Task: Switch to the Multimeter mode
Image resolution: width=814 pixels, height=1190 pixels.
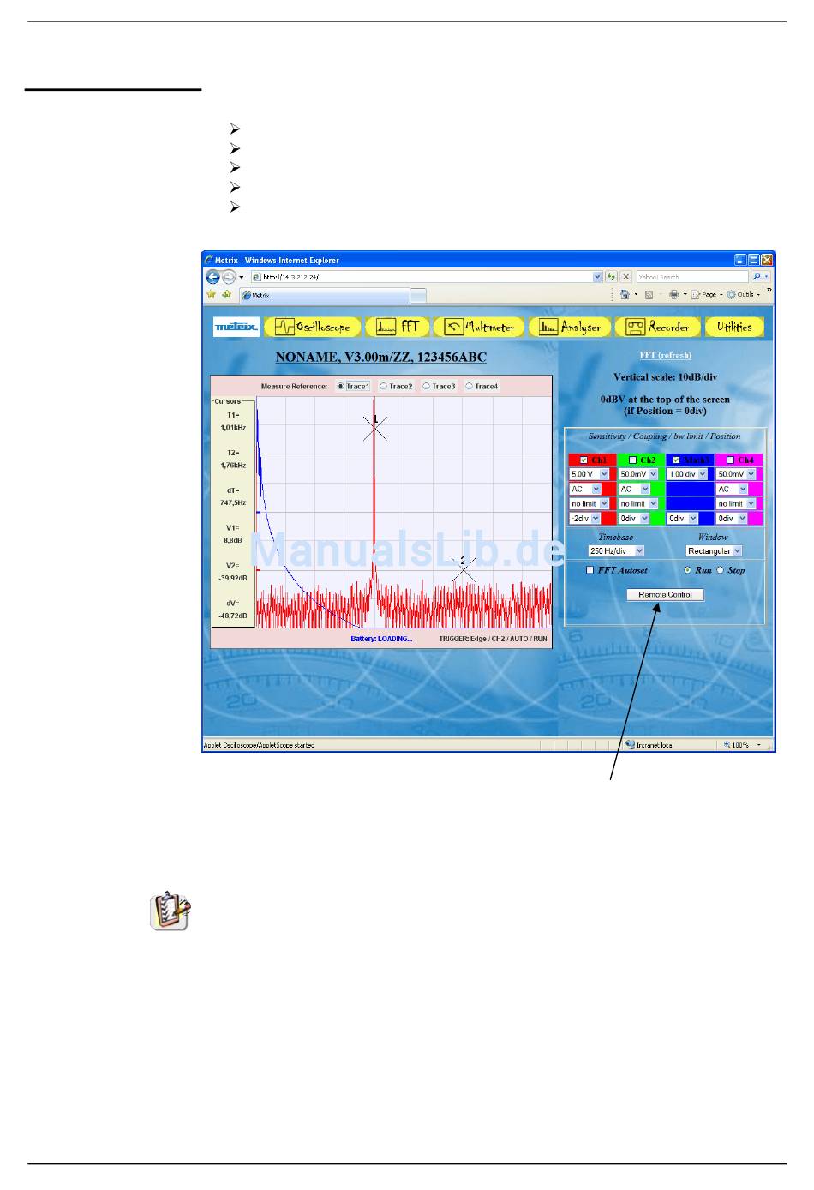Action: click(x=479, y=327)
